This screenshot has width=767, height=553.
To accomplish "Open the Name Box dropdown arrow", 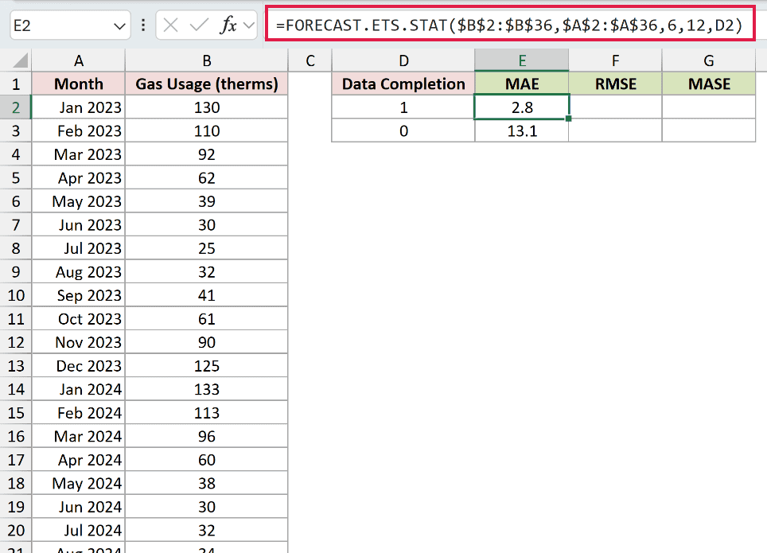I will (x=119, y=25).
